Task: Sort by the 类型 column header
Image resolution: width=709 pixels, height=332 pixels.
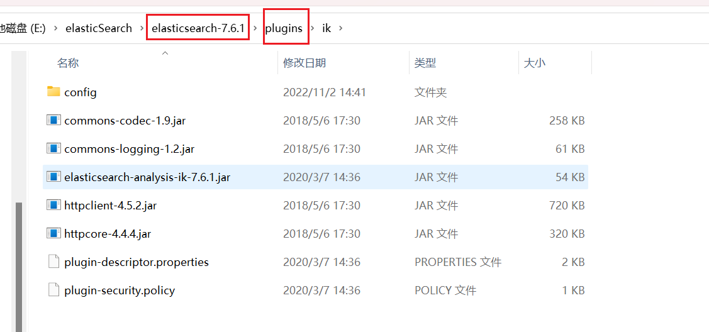Action: click(425, 64)
